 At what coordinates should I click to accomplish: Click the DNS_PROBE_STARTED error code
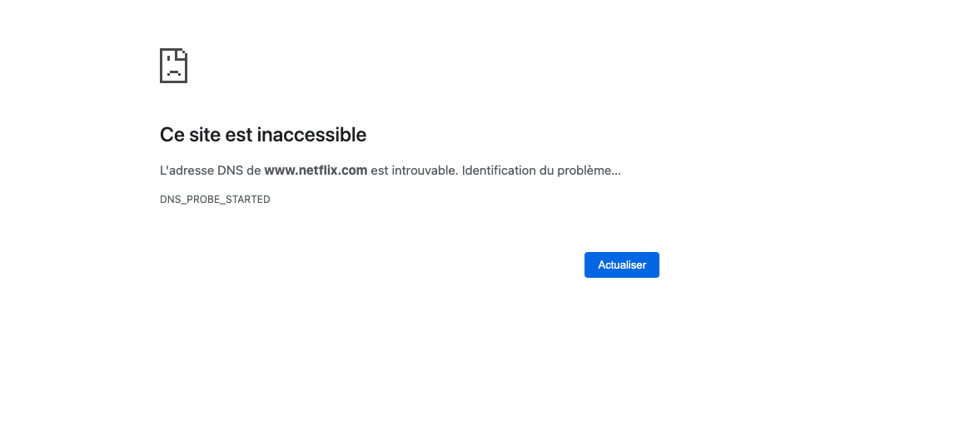click(x=215, y=200)
